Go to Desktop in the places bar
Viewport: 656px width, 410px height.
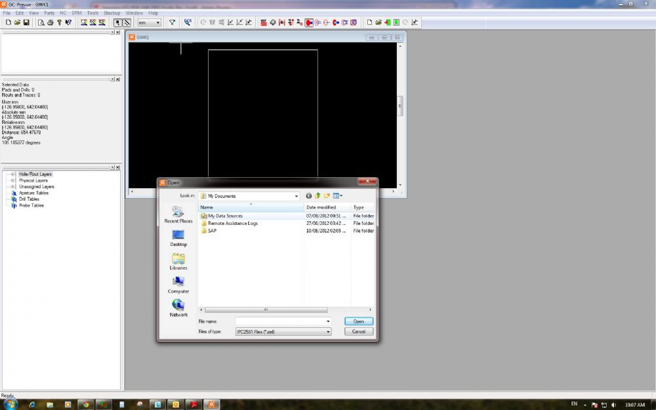[178, 237]
